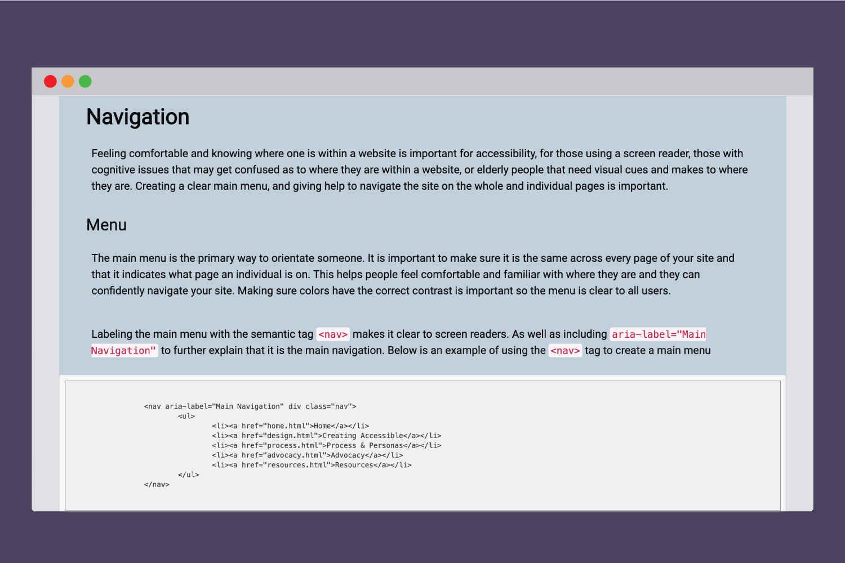The width and height of the screenshot is (845, 563).
Task: Click the Menu subheading
Action: pyautogui.click(x=106, y=225)
